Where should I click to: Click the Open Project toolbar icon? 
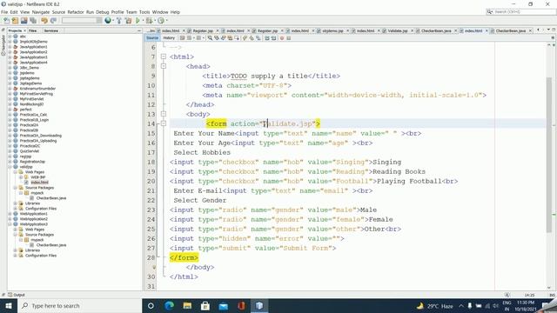tap(23, 21)
